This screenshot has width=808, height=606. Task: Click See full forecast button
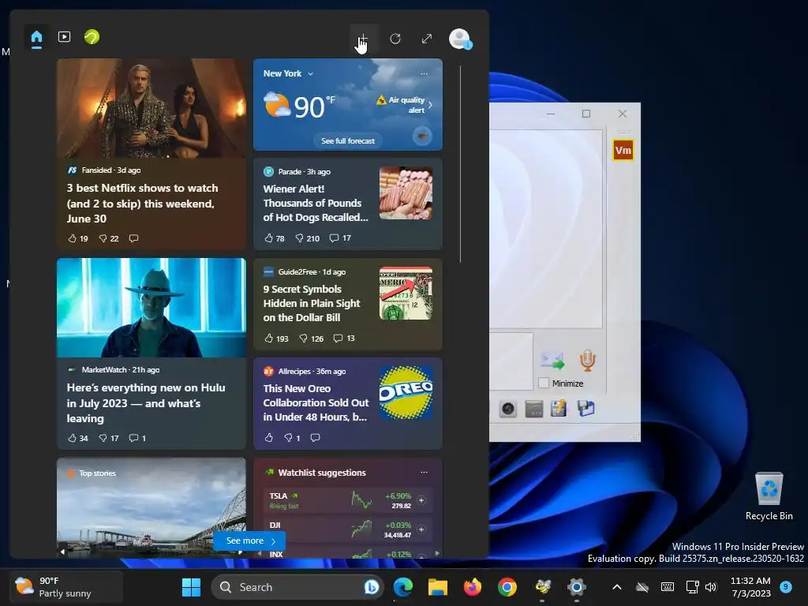point(348,140)
